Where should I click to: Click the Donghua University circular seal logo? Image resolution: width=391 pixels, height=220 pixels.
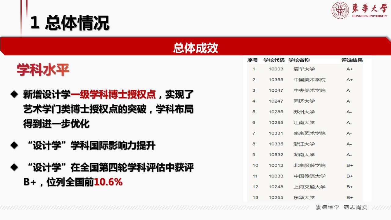coord(340,10)
